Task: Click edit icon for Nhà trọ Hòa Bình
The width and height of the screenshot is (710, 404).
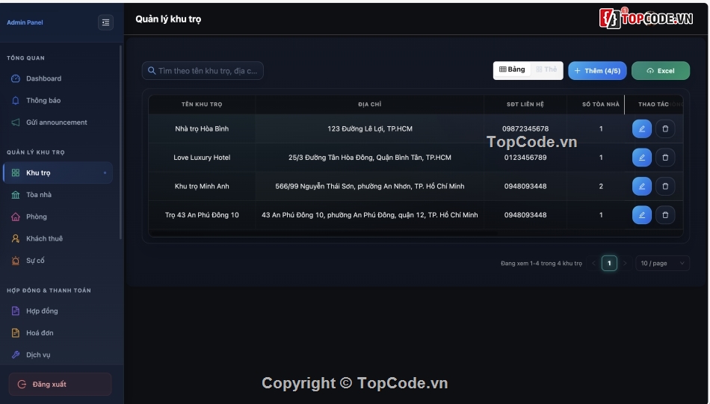Action: pos(641,129)
